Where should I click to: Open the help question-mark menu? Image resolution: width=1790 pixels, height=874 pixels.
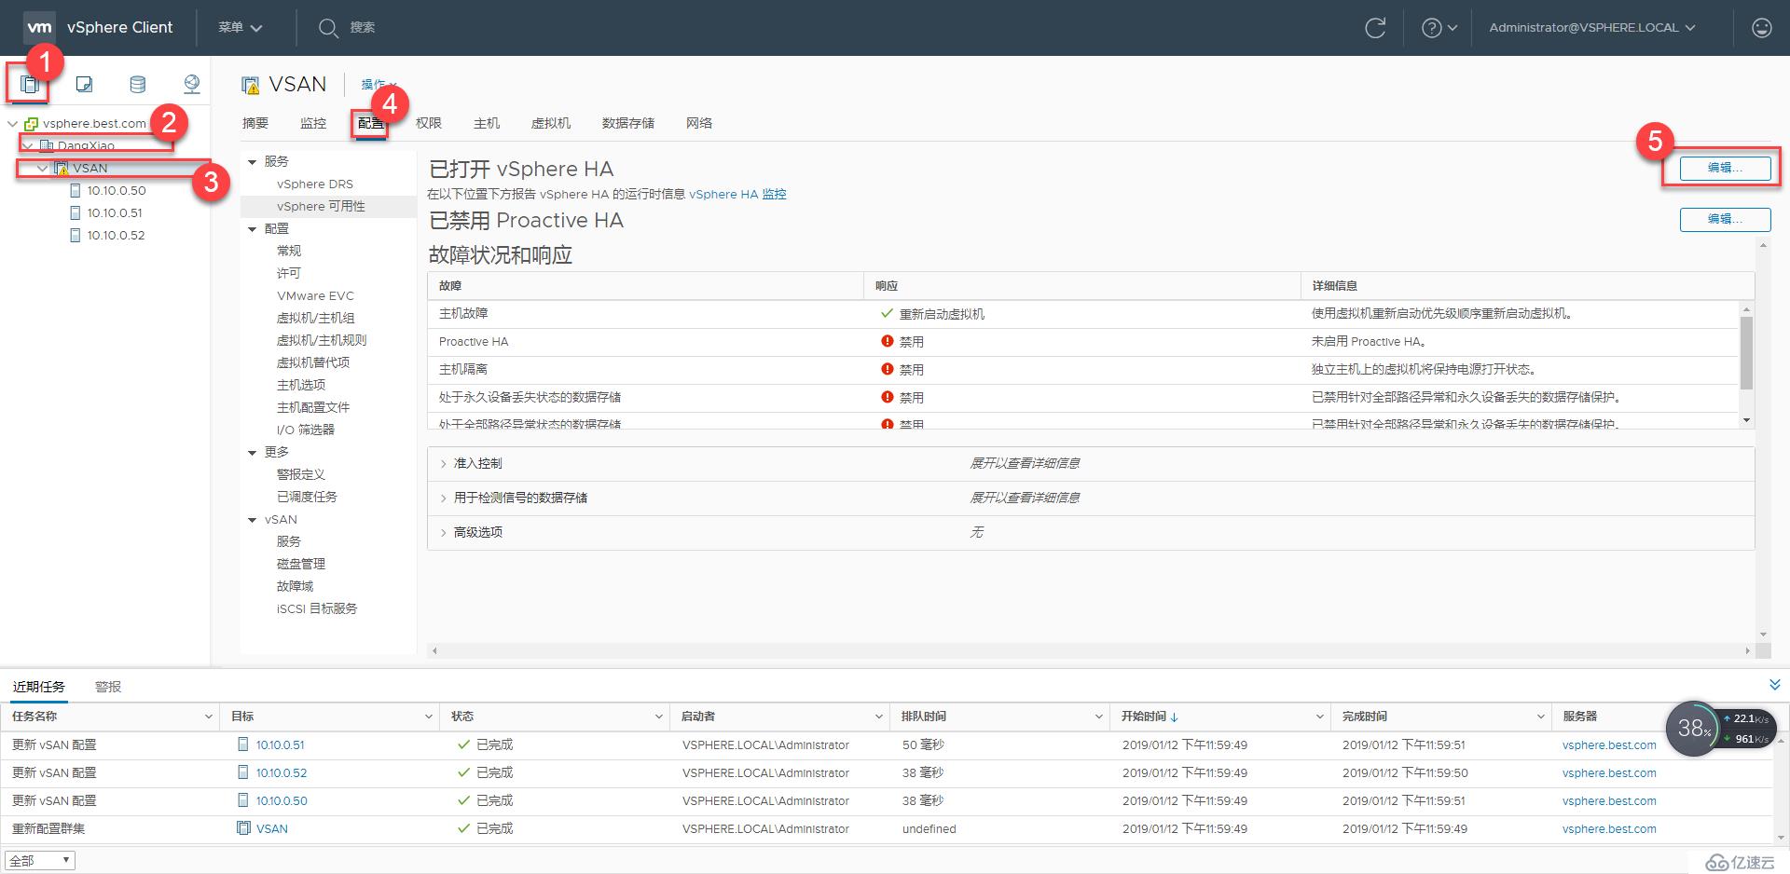1439,28
